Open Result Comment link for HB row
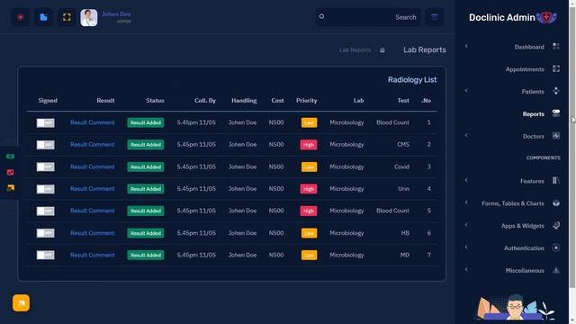Screen dimensions: 576x324 click(x=93, y=233)
